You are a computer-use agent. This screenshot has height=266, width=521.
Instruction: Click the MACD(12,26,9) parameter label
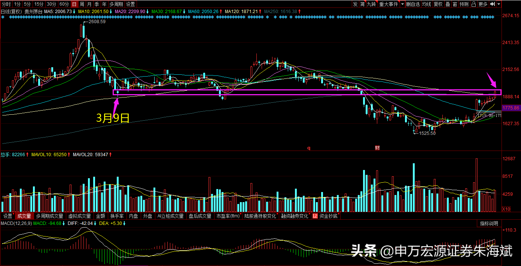point(16,223)
